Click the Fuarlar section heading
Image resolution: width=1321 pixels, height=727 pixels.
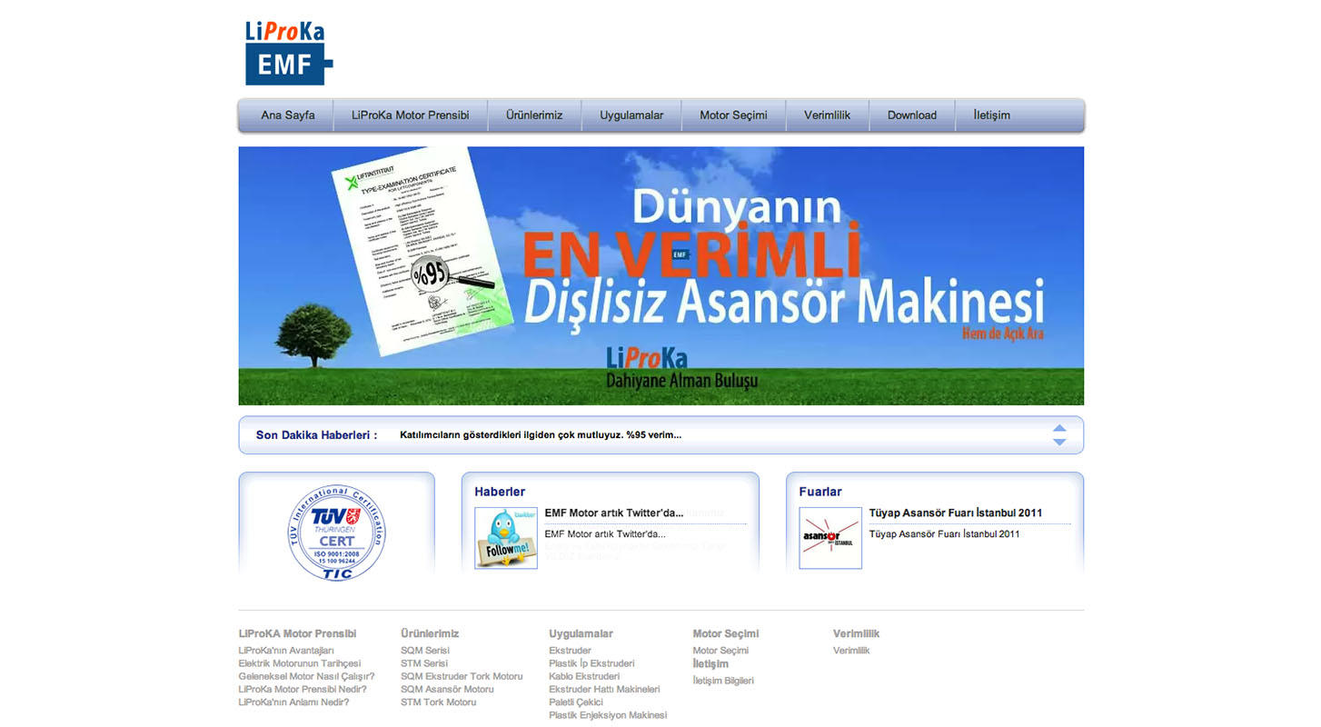(820, 492)
